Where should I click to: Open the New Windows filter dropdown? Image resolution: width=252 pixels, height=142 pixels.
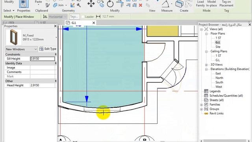coord(21,49)
